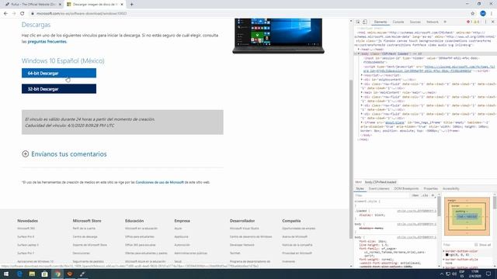
Task: Bookmark this page with the star icon
Action: coord(473,14)
